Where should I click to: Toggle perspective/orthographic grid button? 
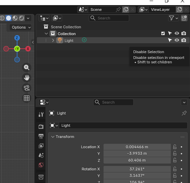tap(27, 98)
